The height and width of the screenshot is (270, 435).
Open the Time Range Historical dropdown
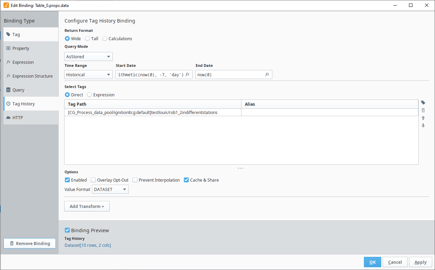(x=88, y=75)
